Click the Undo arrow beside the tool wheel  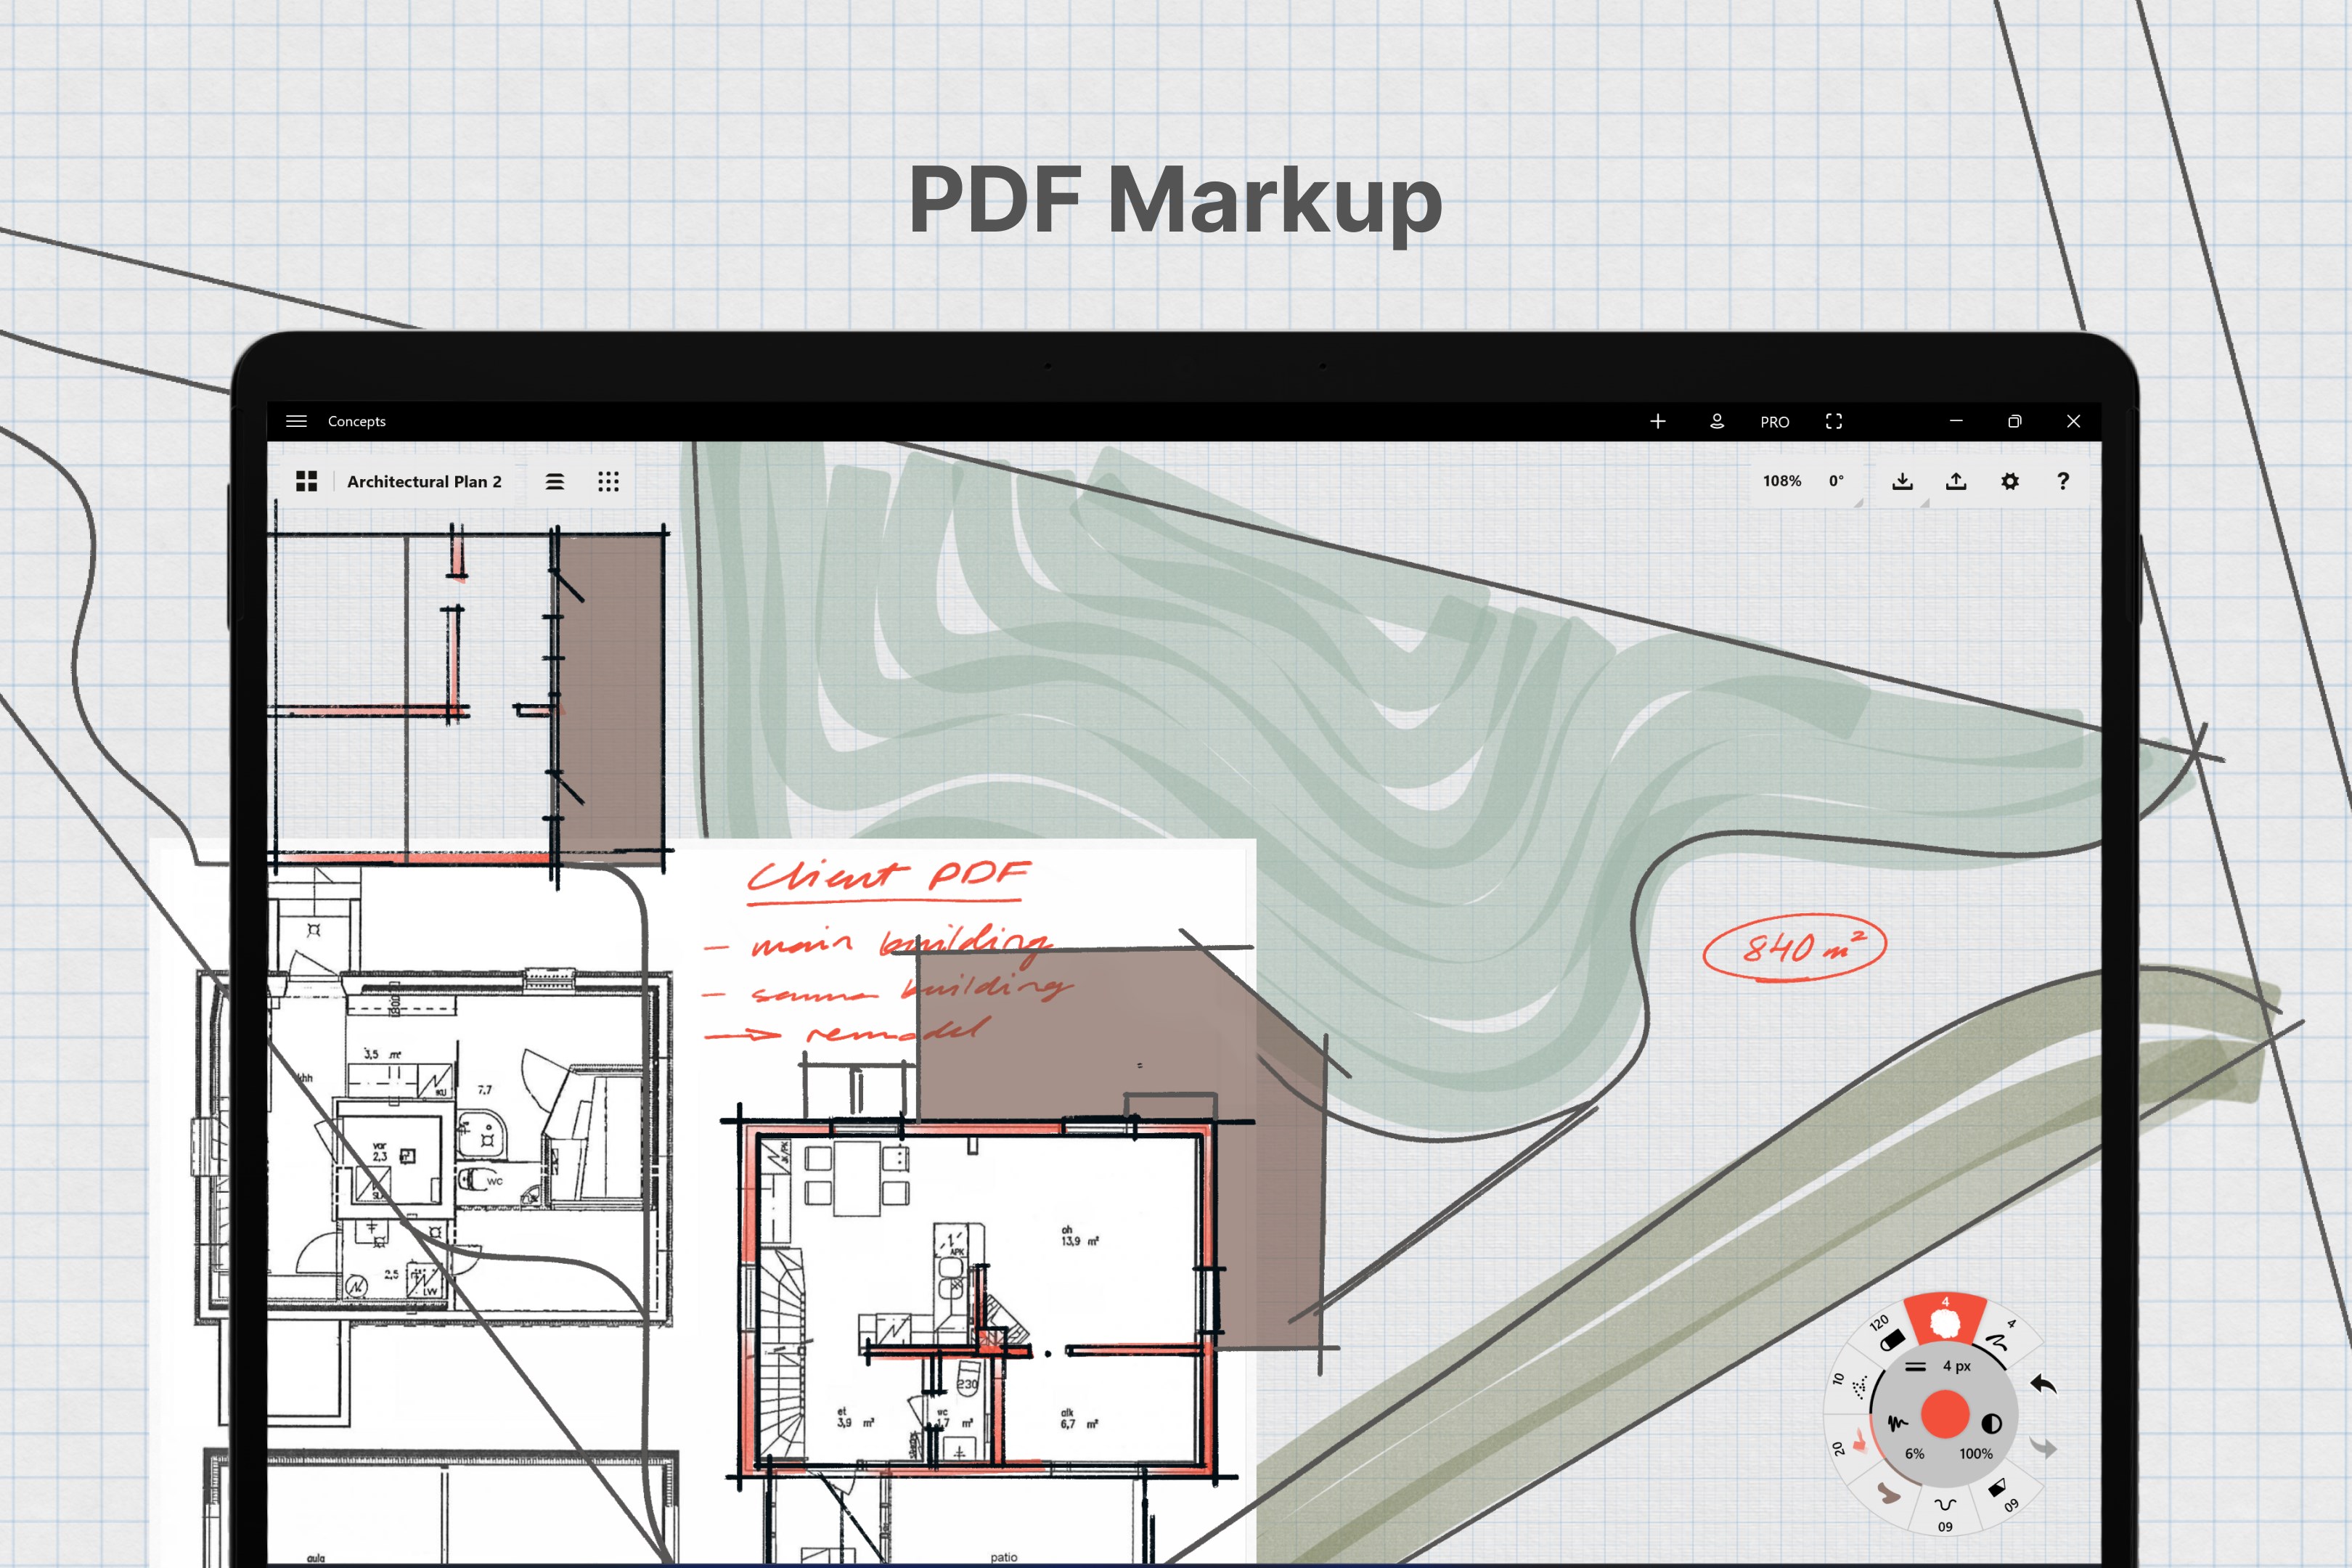click(2043, 1385)
